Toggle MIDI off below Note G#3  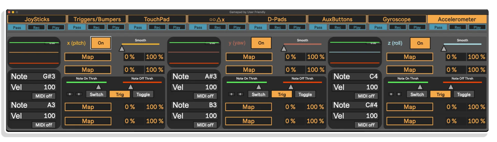click(44, 96)
